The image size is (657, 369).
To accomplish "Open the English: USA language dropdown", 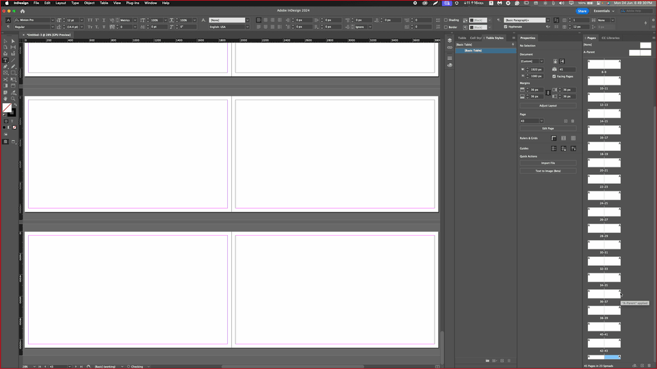I will 247,27.
